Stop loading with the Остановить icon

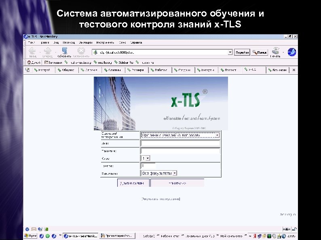click(81, 52)
